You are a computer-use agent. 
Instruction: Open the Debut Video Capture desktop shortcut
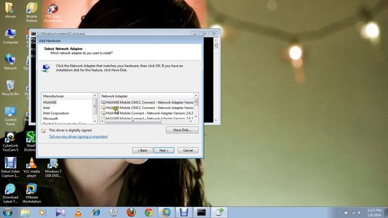pos(10,167)
